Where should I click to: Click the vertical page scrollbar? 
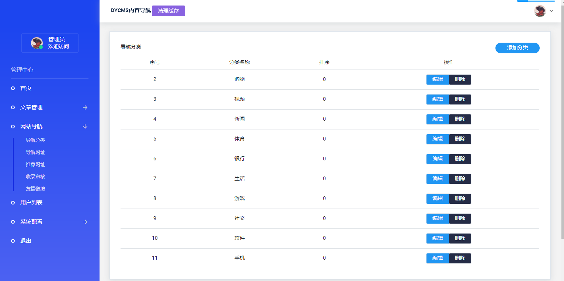[562, 121]
